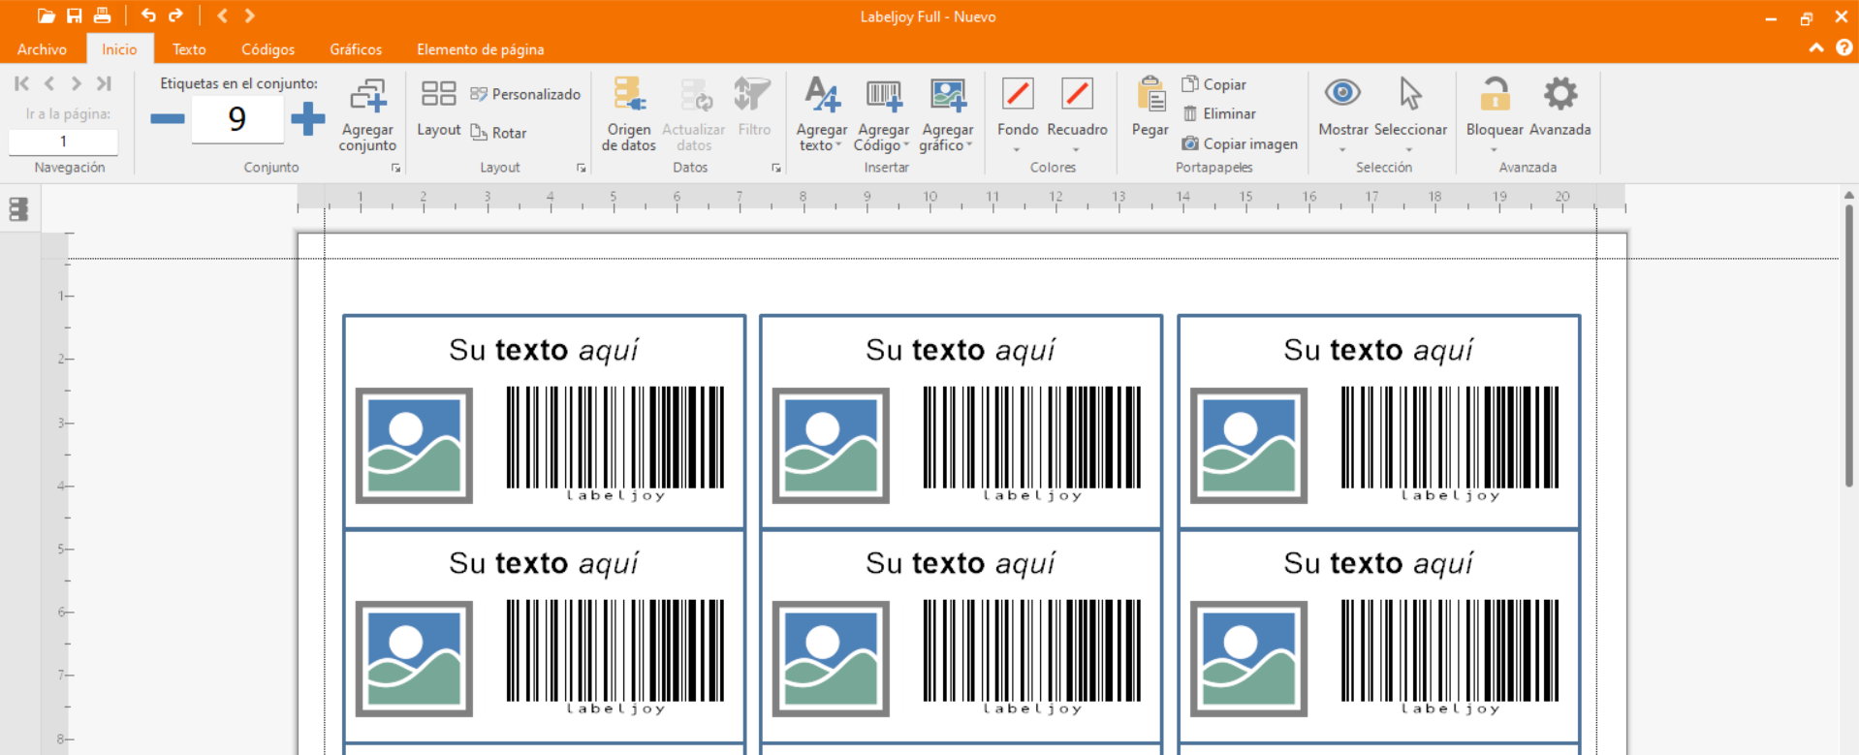The width and height of the screenshot is (1859, 755).
Task: Expand Agregar Código dropdown arrow
Action: [x=906, y=145]
